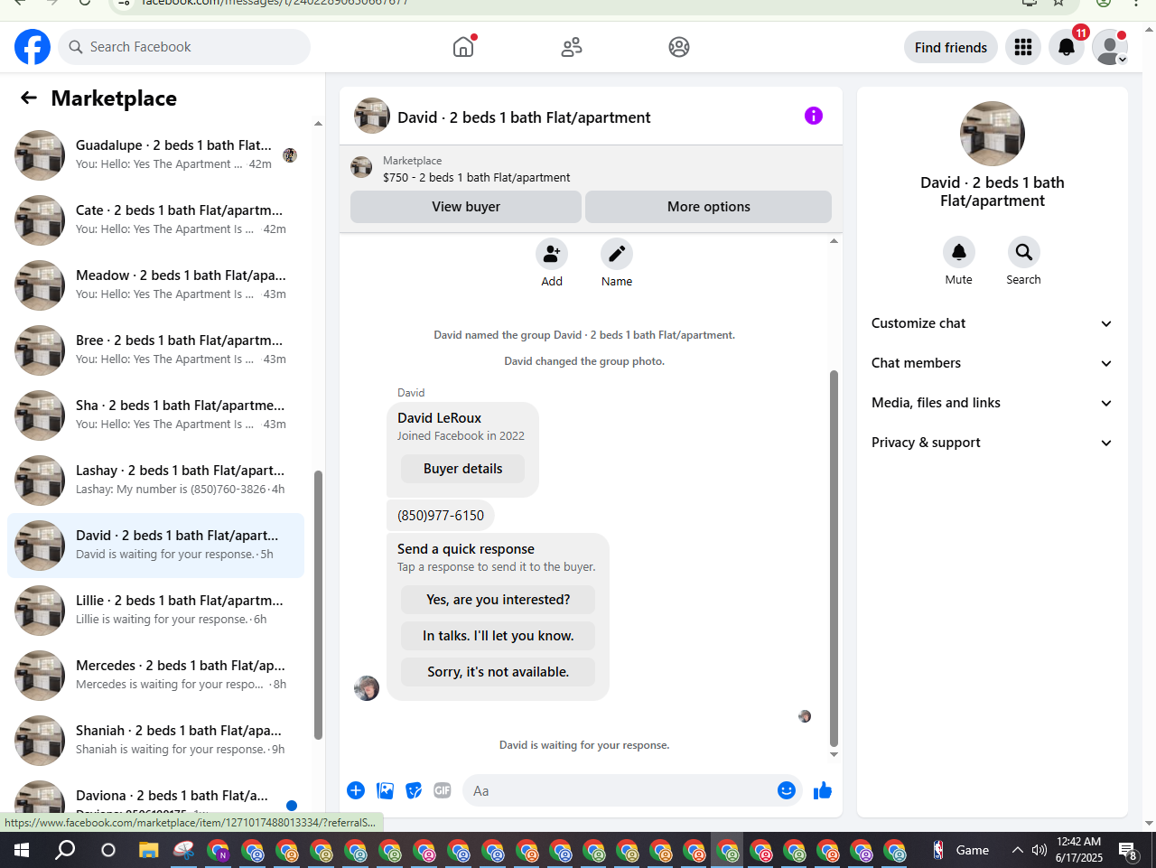The width and height of the screenshot is (1156, 868).
Task: Open the Shaniah conversation
Action: 155,741
